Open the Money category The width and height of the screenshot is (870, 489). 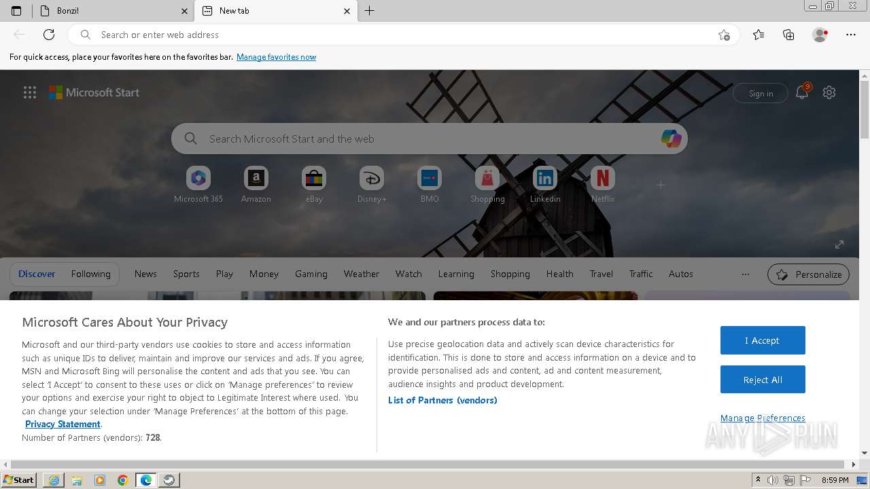[264, 274]
